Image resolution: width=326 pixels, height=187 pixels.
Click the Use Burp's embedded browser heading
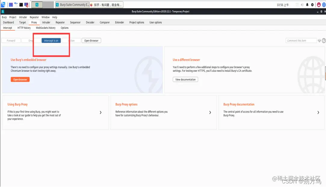29,60
